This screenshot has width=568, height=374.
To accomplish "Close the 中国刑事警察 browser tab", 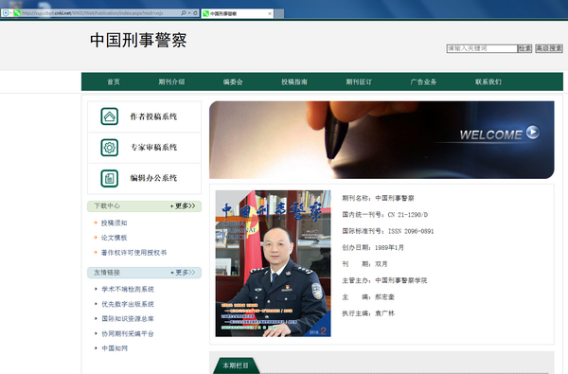I will coord(270,14).
